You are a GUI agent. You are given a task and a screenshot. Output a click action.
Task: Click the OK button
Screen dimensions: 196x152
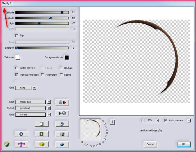point(184,144)
